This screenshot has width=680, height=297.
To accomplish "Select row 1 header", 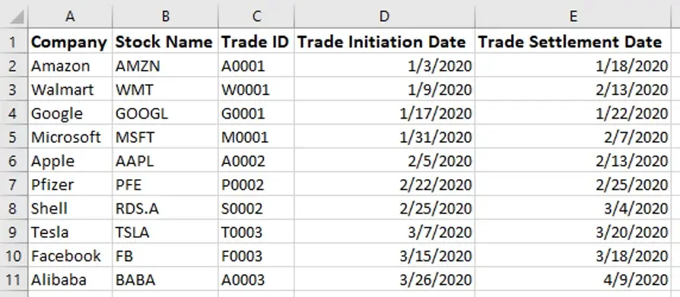I will pyautogui.click(x=14, y=42).
